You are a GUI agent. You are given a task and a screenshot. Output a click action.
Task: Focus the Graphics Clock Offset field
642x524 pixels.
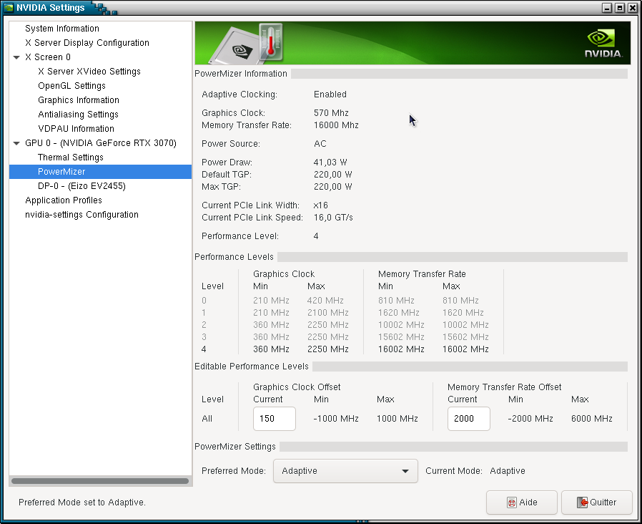click(x=275, y=419)
